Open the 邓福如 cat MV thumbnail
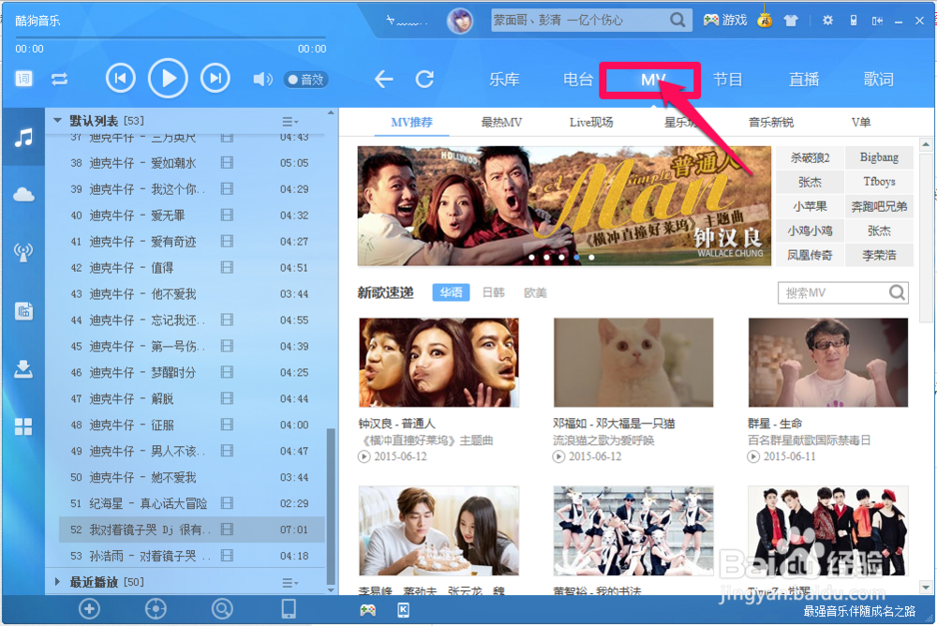Screen dimensions: 937x626 point(633,363)
